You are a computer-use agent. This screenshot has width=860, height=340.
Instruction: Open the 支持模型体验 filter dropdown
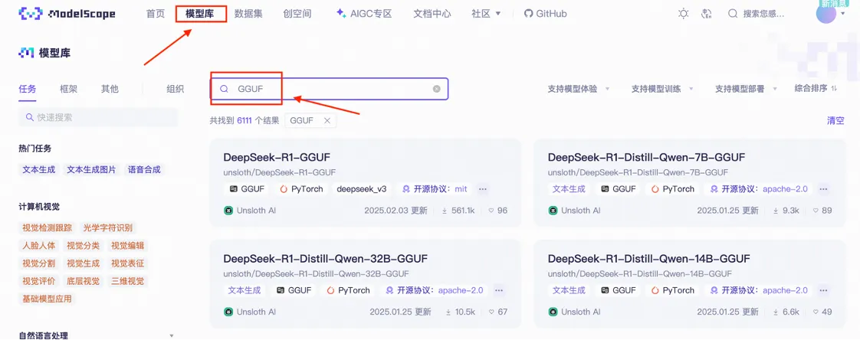578,89
